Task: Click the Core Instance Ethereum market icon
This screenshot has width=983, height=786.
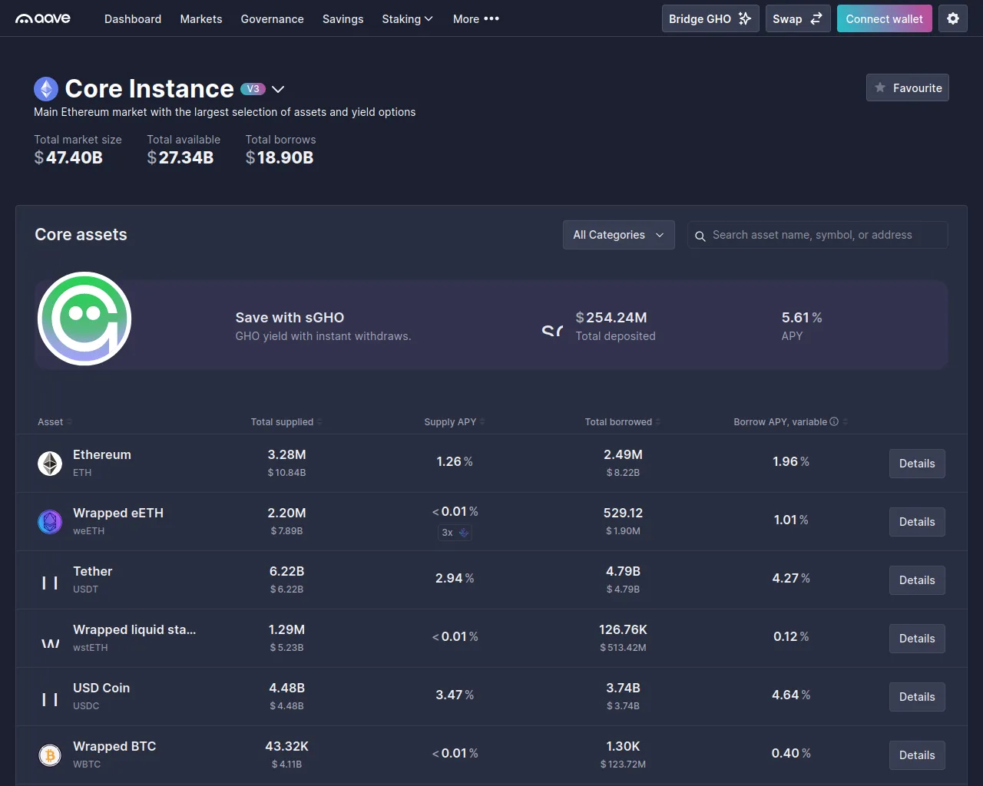Action: point(46,89)
